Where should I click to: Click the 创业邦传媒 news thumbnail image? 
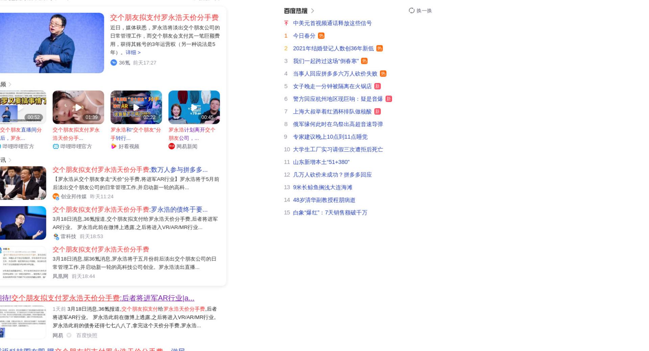click(23, 183)
